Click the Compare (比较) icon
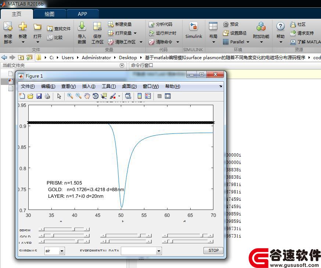The width and height of the screenshot is (321, 268). pos(50,37)
